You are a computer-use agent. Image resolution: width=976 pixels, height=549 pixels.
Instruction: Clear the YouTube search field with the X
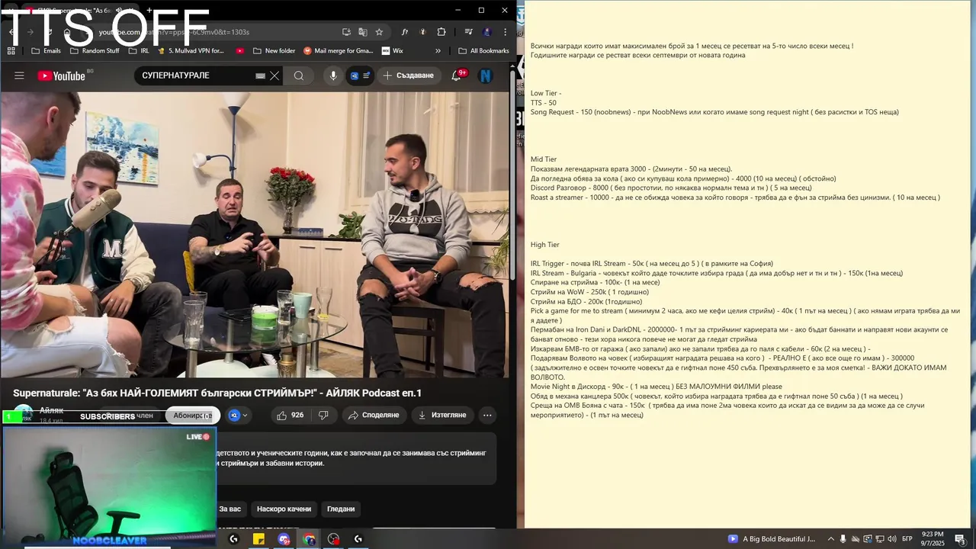coord(274,75)
